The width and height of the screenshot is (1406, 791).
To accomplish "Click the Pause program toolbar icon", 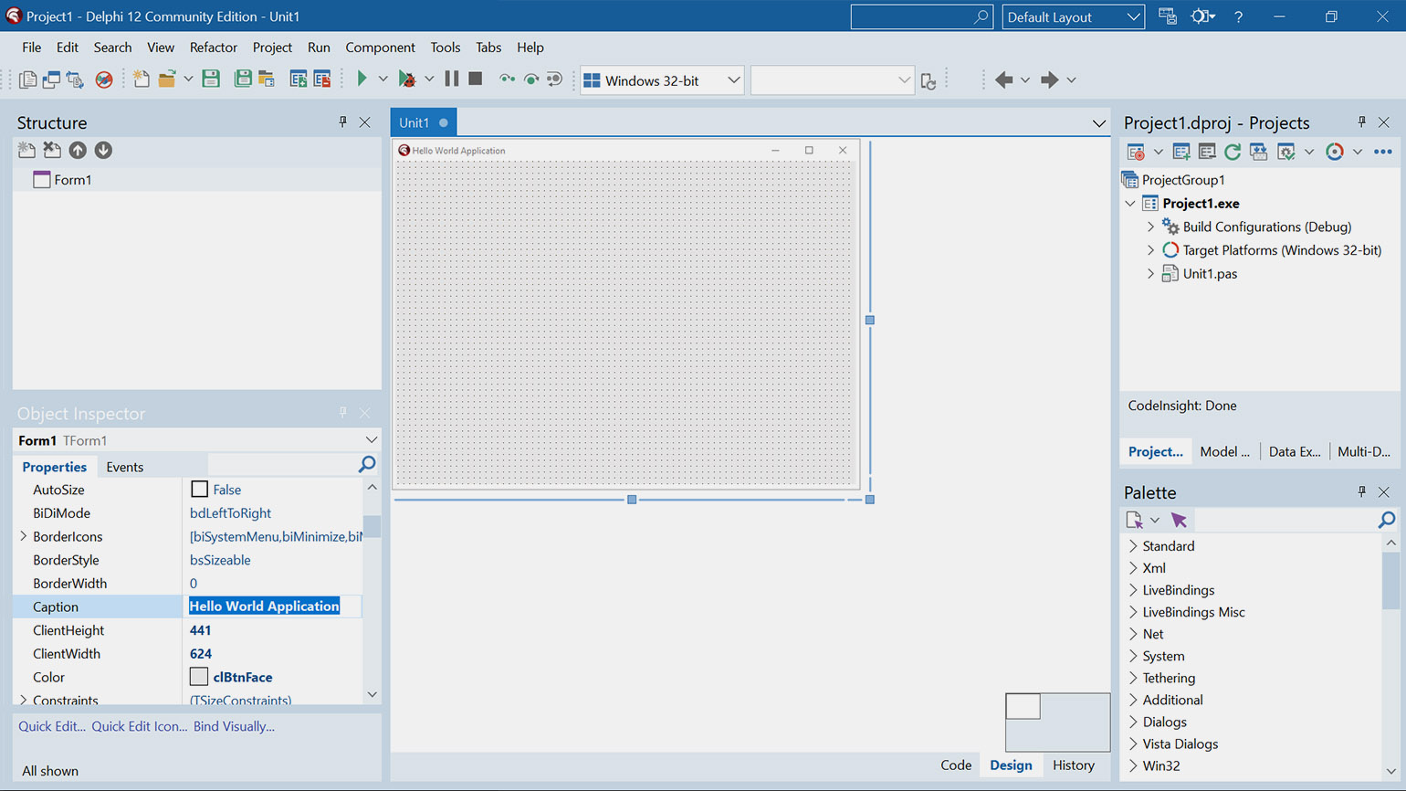I will 452,79.
